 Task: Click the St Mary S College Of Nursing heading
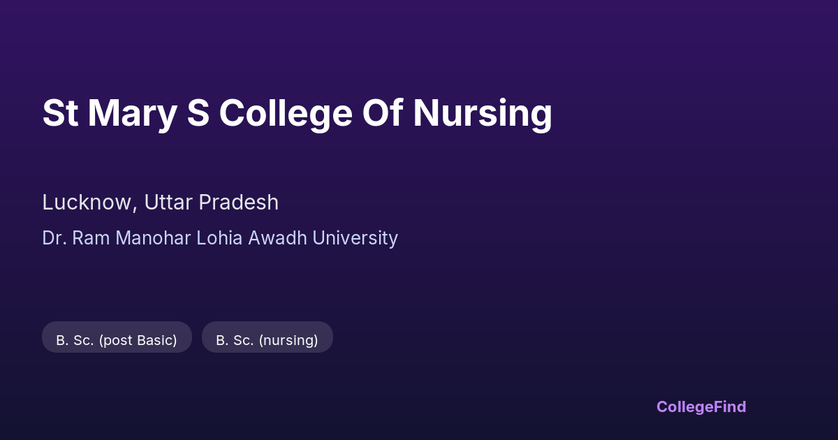click(297, 113)
